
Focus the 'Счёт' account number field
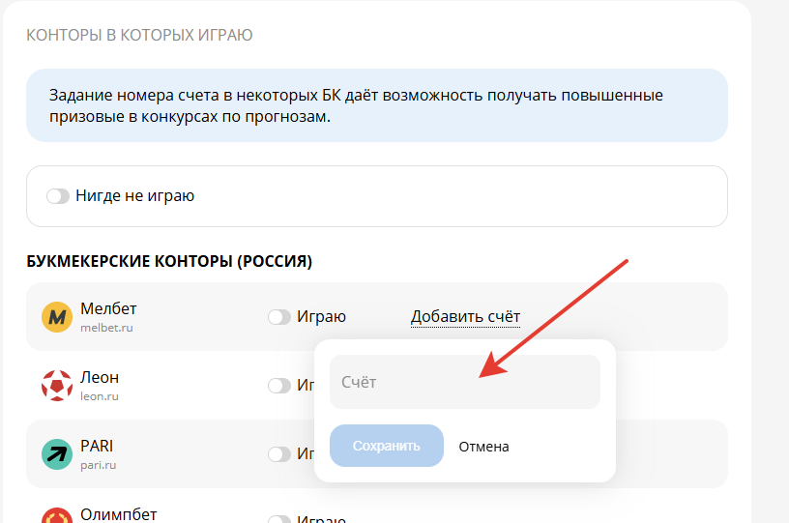(464, 382)
